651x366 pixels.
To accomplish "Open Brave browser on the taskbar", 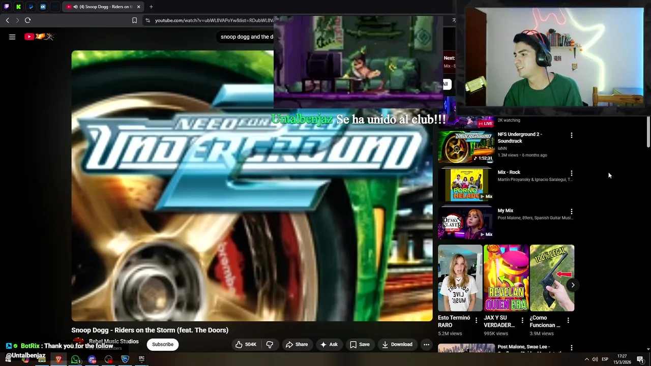I will (58, 359).
